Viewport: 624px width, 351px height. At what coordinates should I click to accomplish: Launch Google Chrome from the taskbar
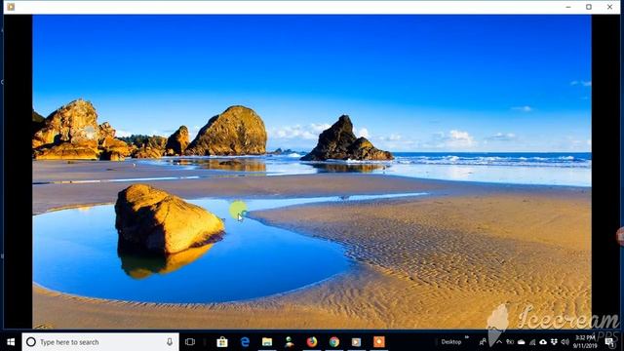coord(333,342)
